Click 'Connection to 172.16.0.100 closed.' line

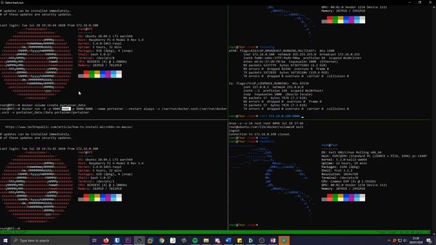260,134
